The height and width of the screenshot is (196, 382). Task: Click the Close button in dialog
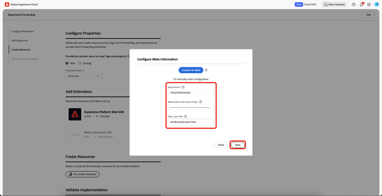[x=221, y=145]
